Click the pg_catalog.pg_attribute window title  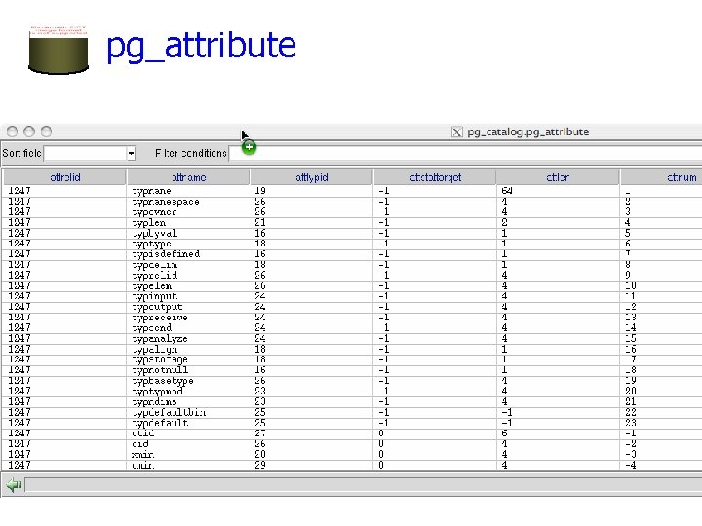[x=527, y=131]
